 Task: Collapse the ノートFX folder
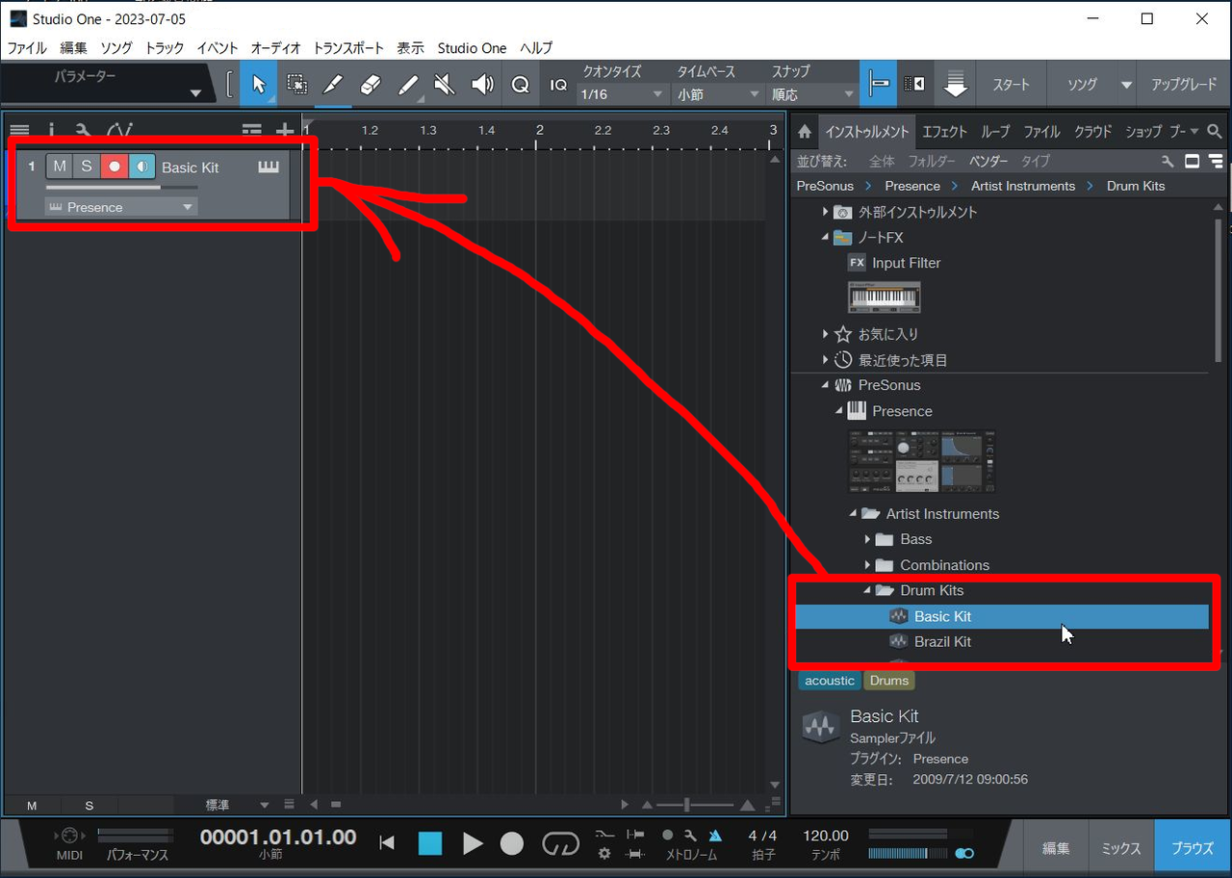825,237
